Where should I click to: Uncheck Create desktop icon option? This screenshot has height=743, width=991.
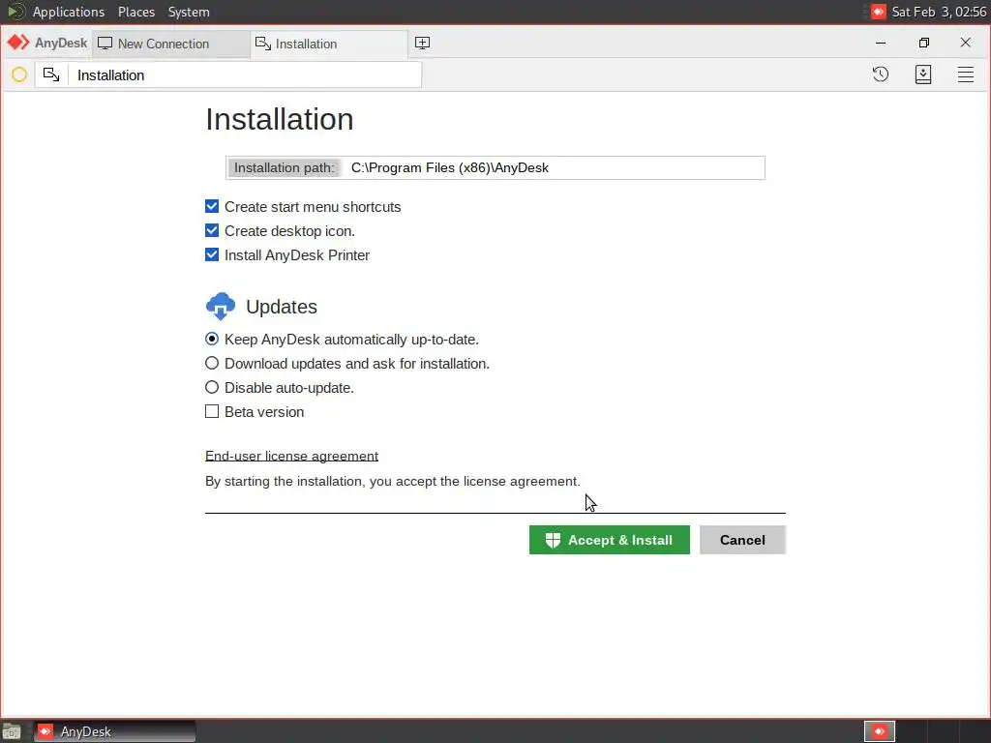pyautogui.click(x=212, y=230)
